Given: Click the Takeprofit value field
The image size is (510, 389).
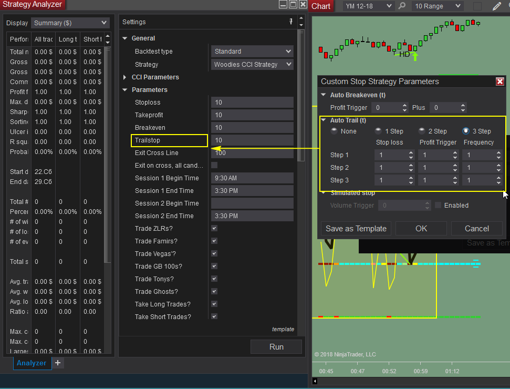Looking at the screenshot, I should (x=252, y=115).
